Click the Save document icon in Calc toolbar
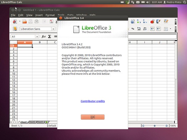 point(31,21)
